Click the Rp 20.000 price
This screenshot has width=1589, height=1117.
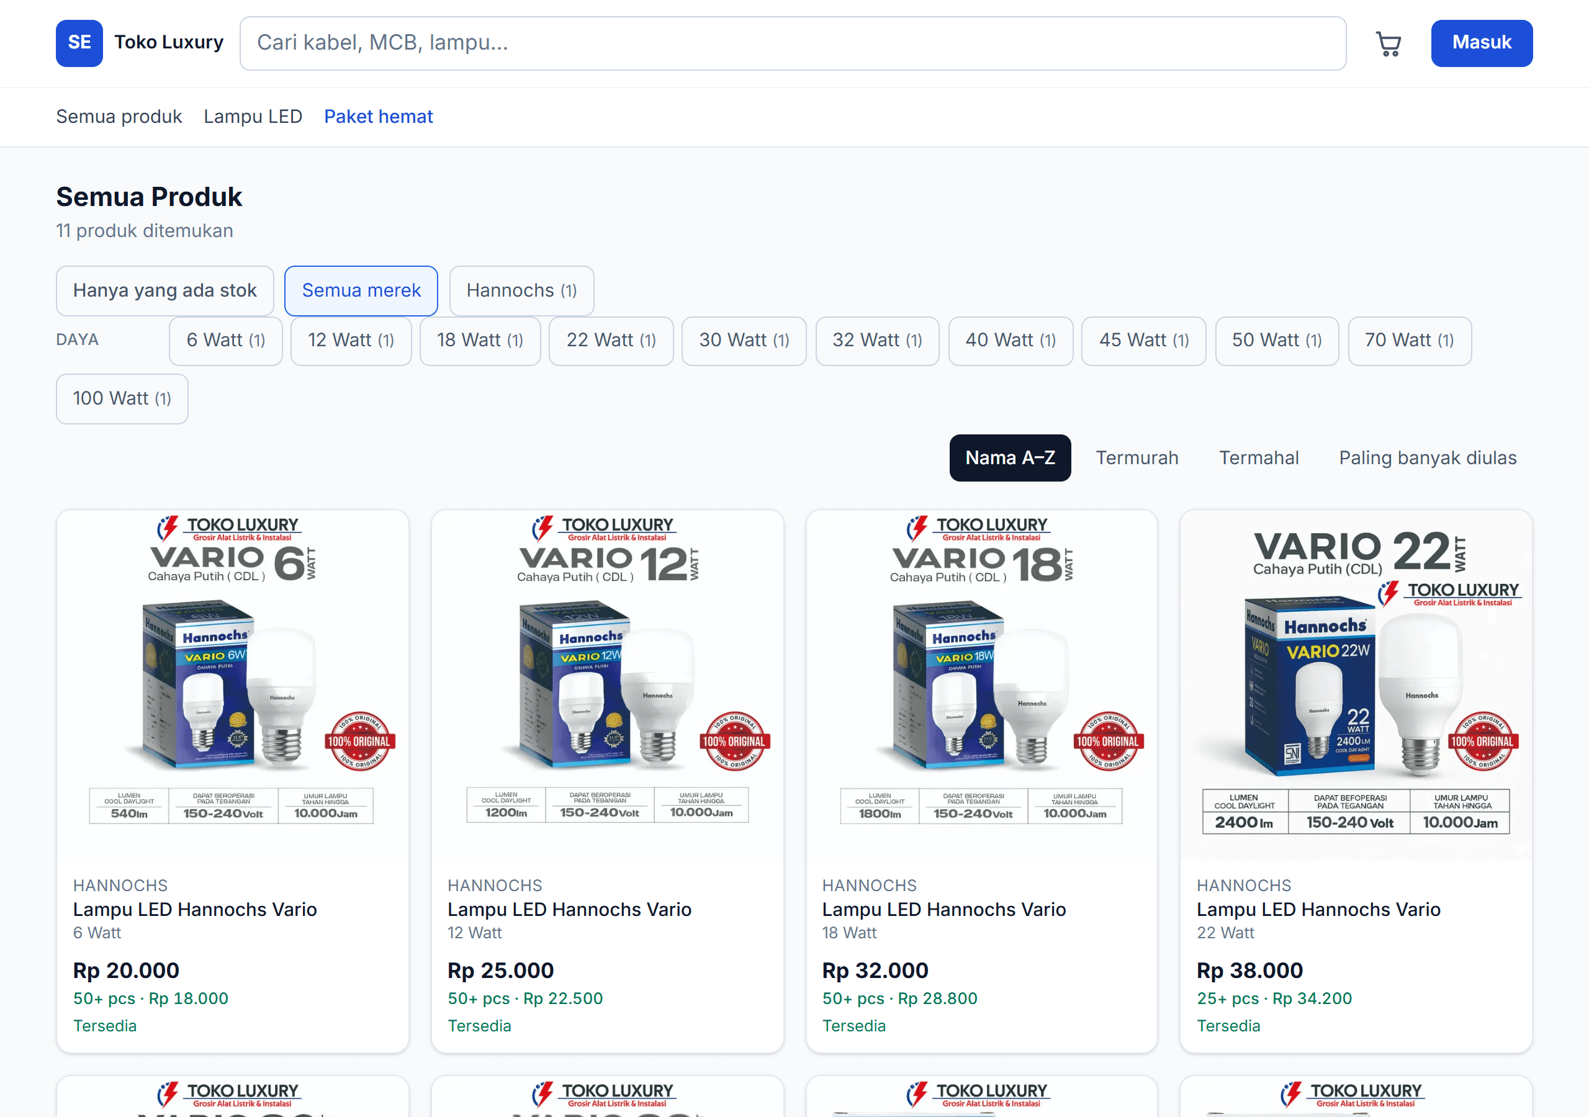click(x=127, y=971)
